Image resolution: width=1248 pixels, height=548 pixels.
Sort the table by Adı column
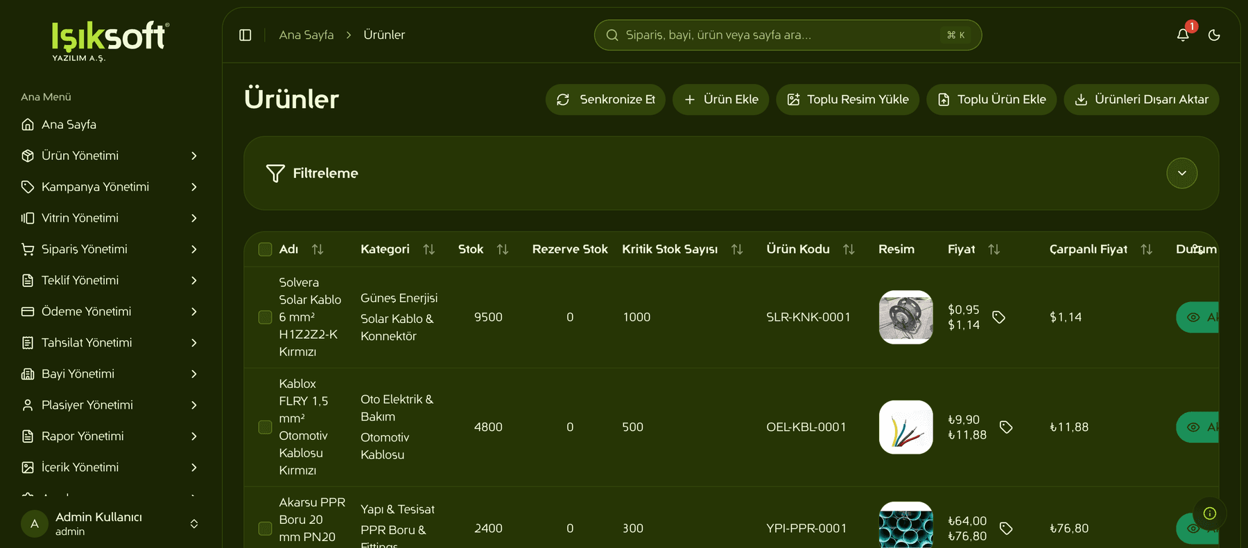coord(318,249)
